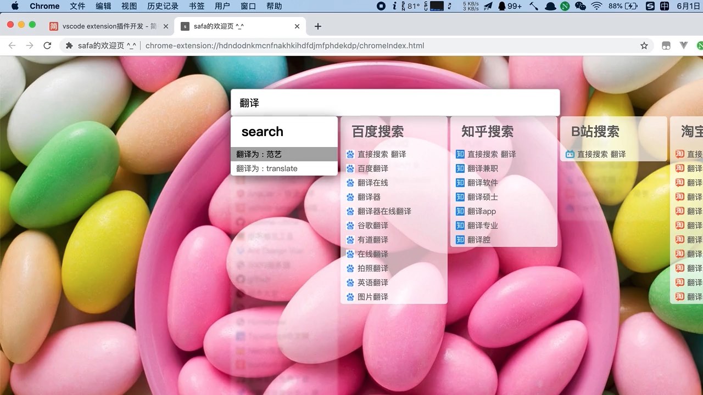Click the browser back arrow
Screen dimensions: 703x395
coord(12,46)
